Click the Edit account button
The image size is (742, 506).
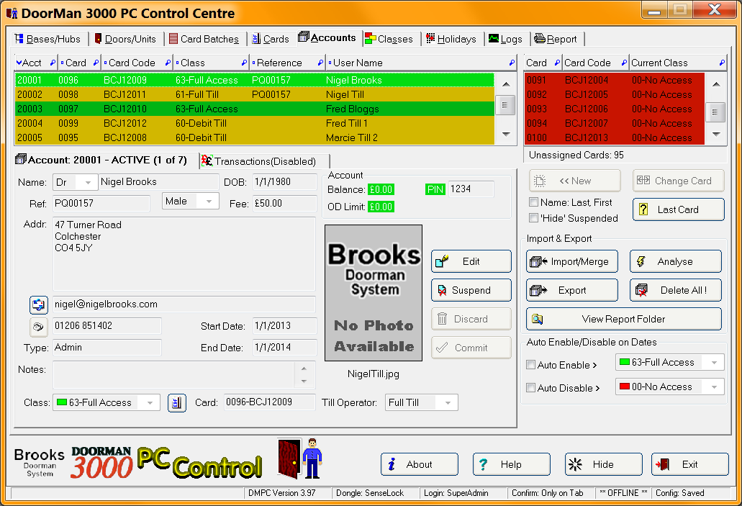coord(471,261)
